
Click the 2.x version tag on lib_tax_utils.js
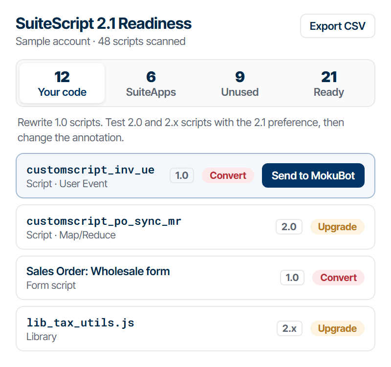289,328
